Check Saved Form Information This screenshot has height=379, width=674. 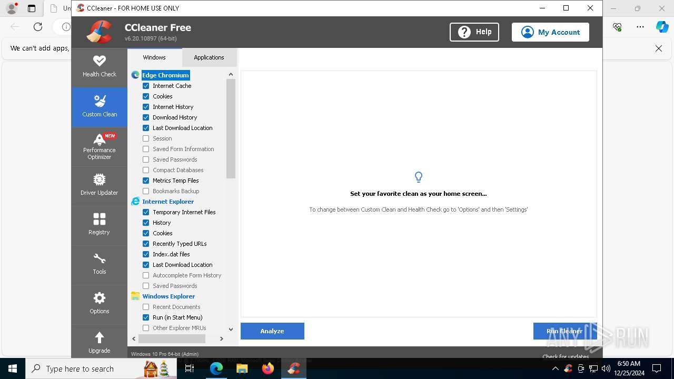point(146,149)
